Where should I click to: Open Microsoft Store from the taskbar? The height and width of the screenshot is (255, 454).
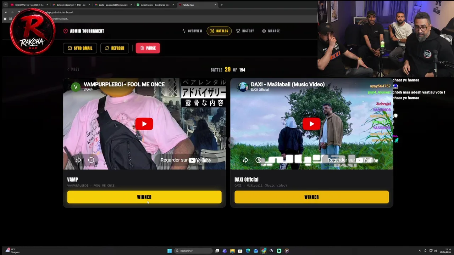pos(240,251)
